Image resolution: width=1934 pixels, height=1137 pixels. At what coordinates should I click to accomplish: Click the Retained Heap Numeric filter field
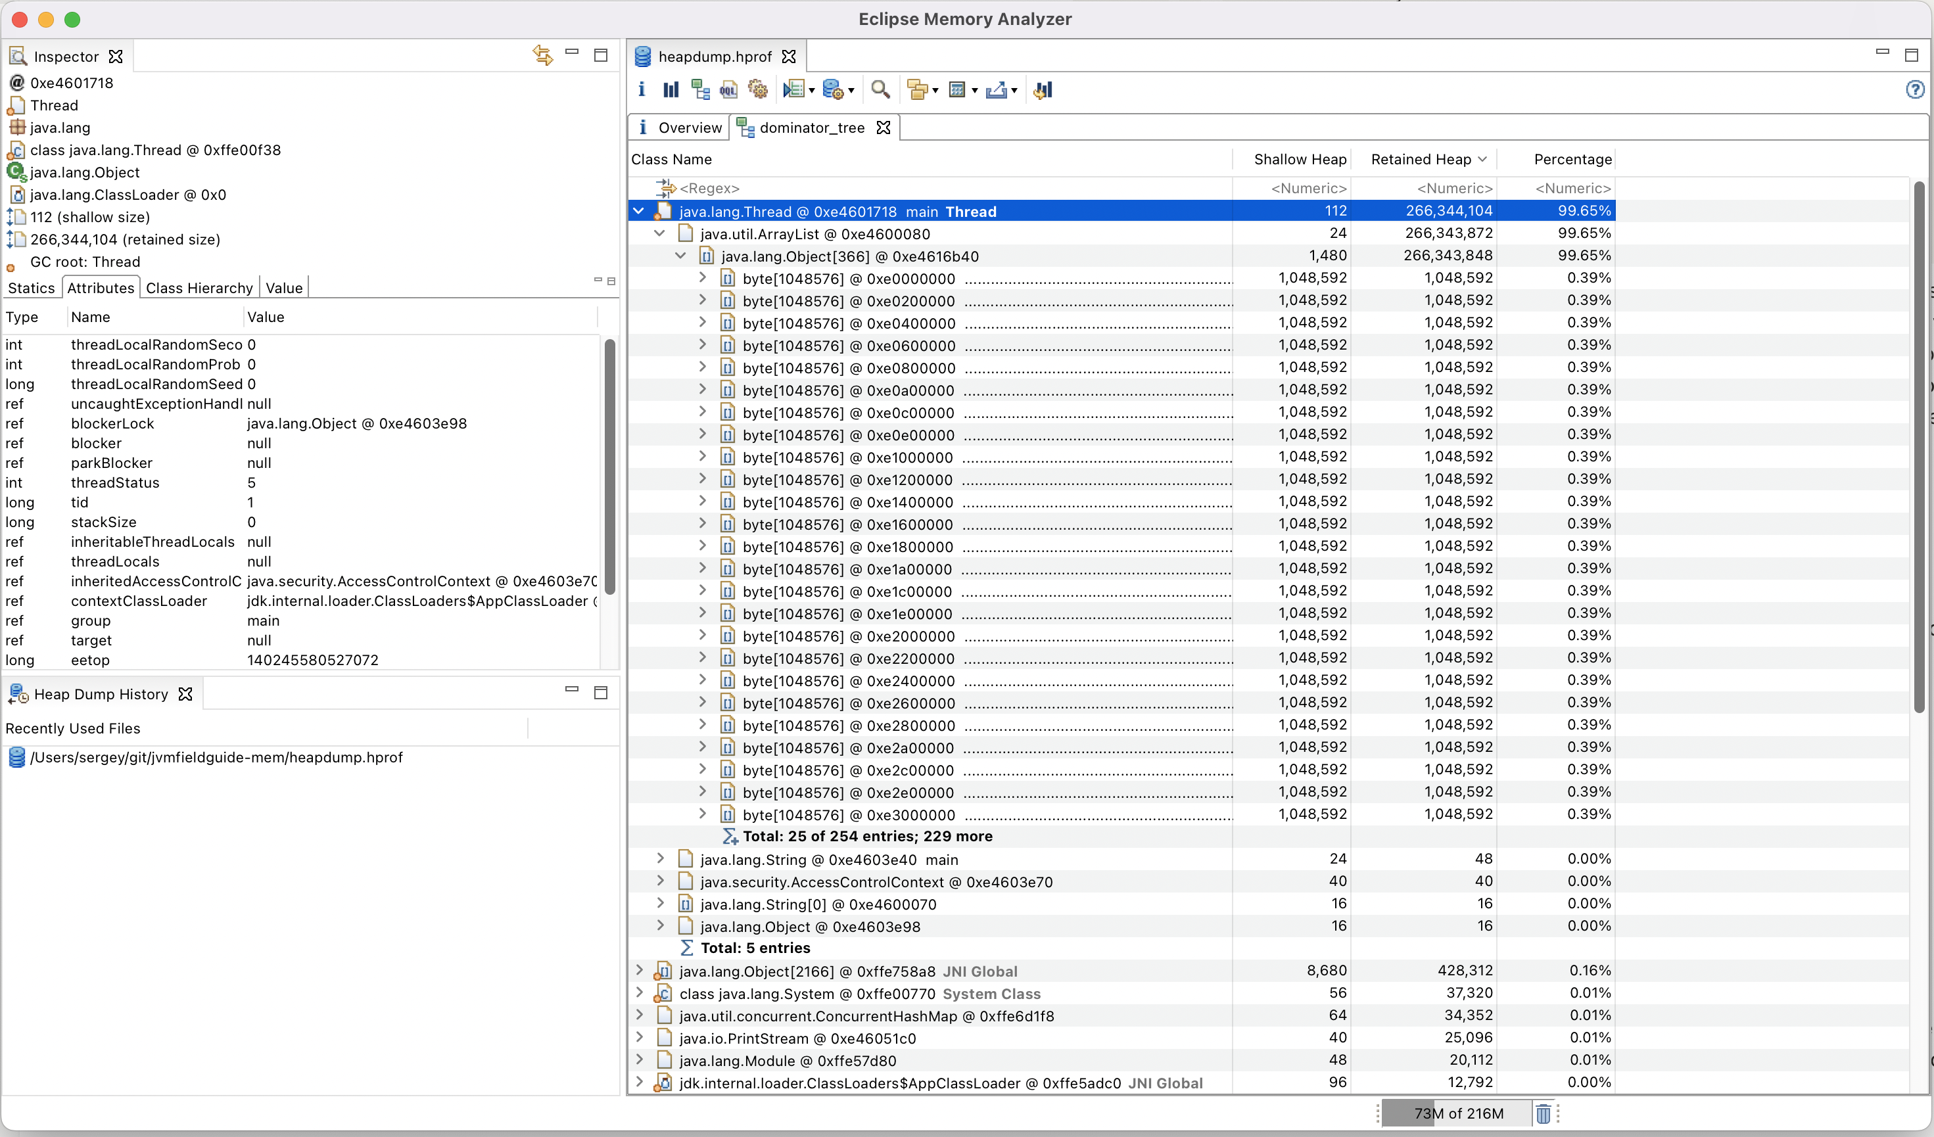pyautogui.click(x=1425, y=189)
